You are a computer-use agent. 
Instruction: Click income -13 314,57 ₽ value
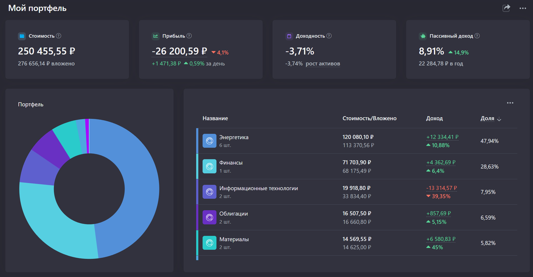click(442, 188)
